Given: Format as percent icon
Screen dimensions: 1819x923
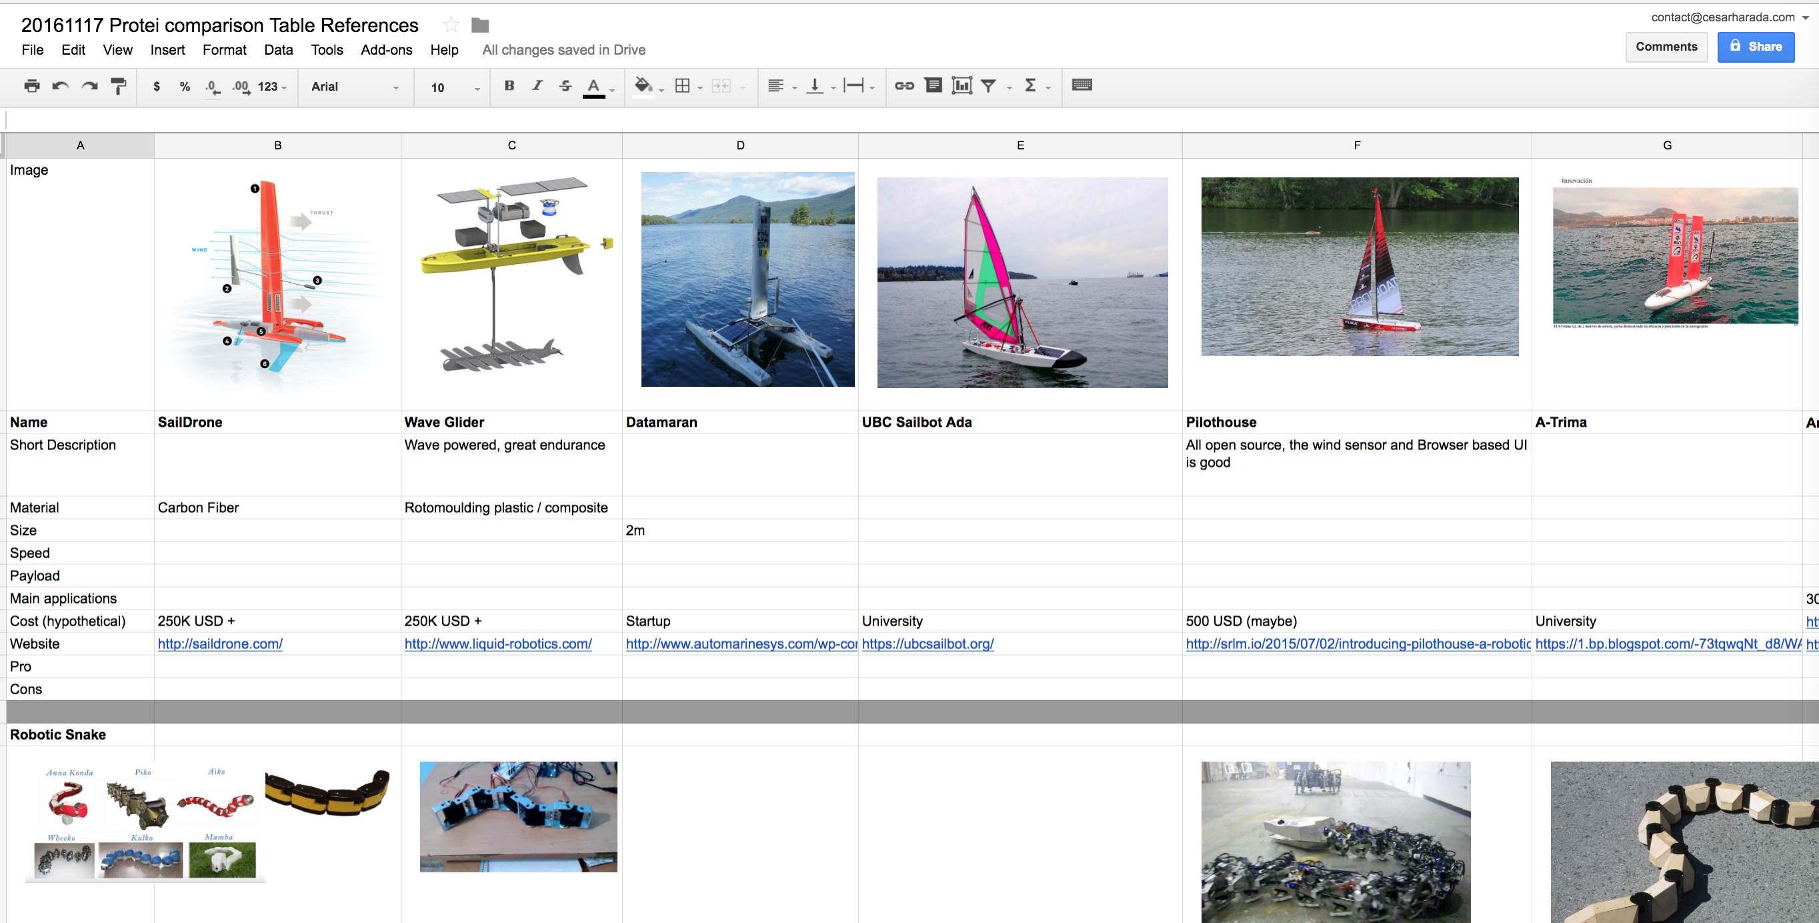Looking at the screenshot, I should [x=185, y=86].
